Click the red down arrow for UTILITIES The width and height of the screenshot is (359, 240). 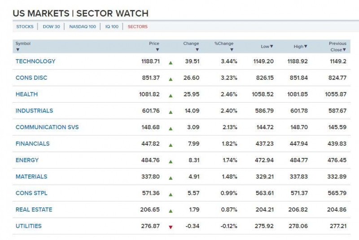click(x=171, y=227)
